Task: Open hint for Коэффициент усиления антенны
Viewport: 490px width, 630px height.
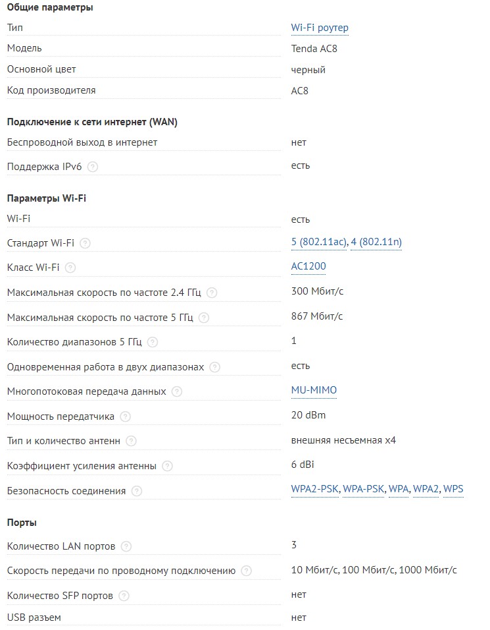Action: 167,466
